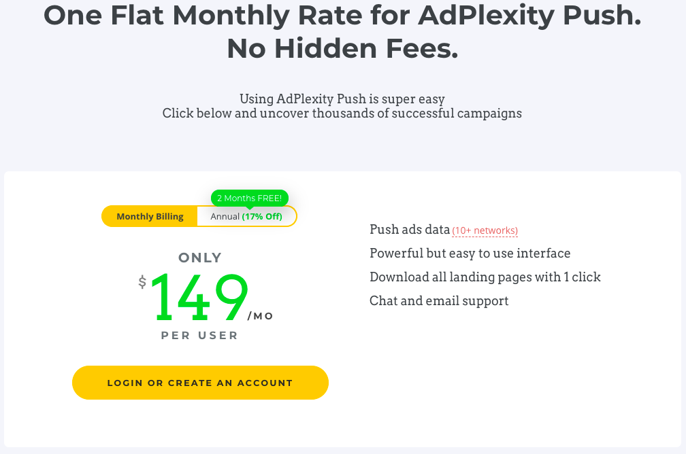Click the word Annual in billing switch

(225, 217)
